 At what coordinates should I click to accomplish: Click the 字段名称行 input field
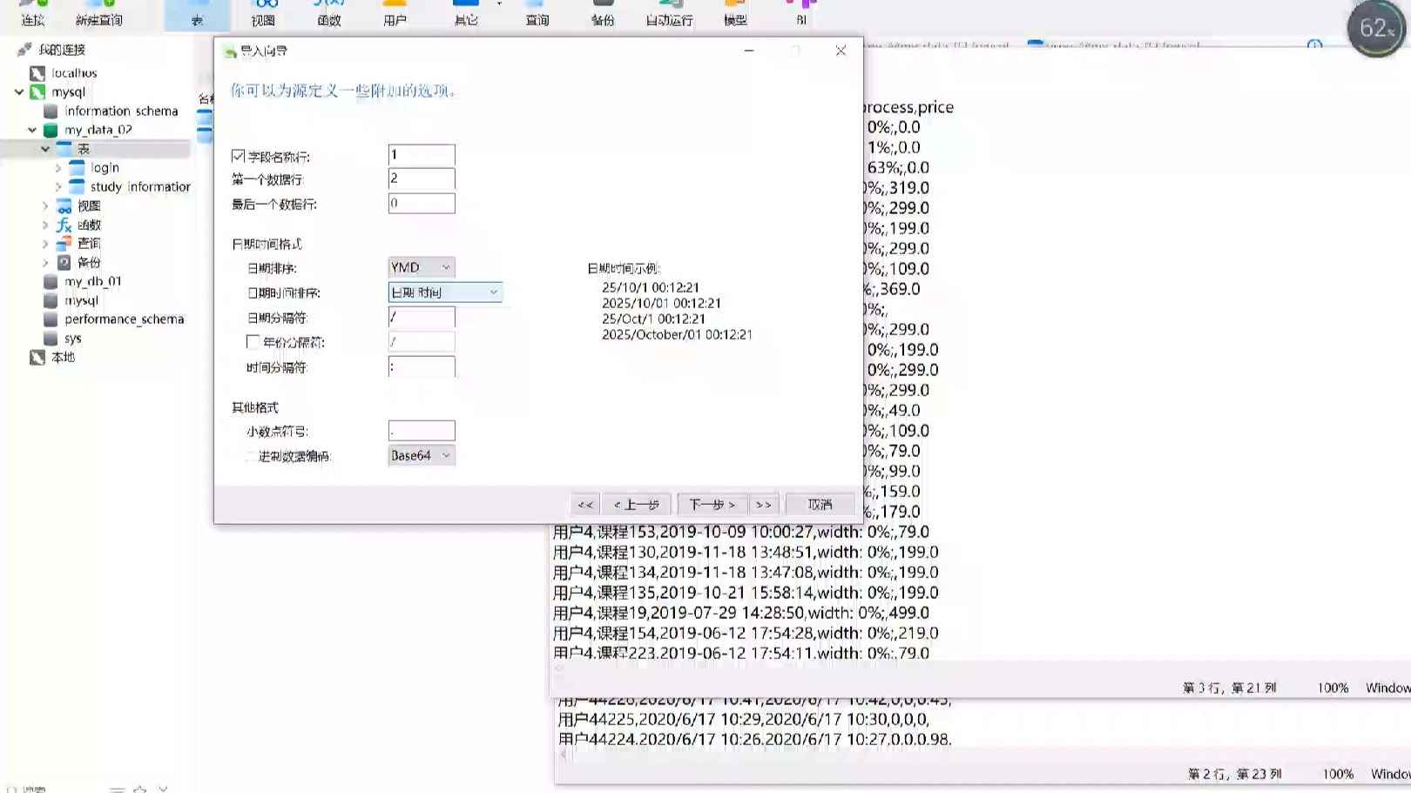[x=422, y=155]
